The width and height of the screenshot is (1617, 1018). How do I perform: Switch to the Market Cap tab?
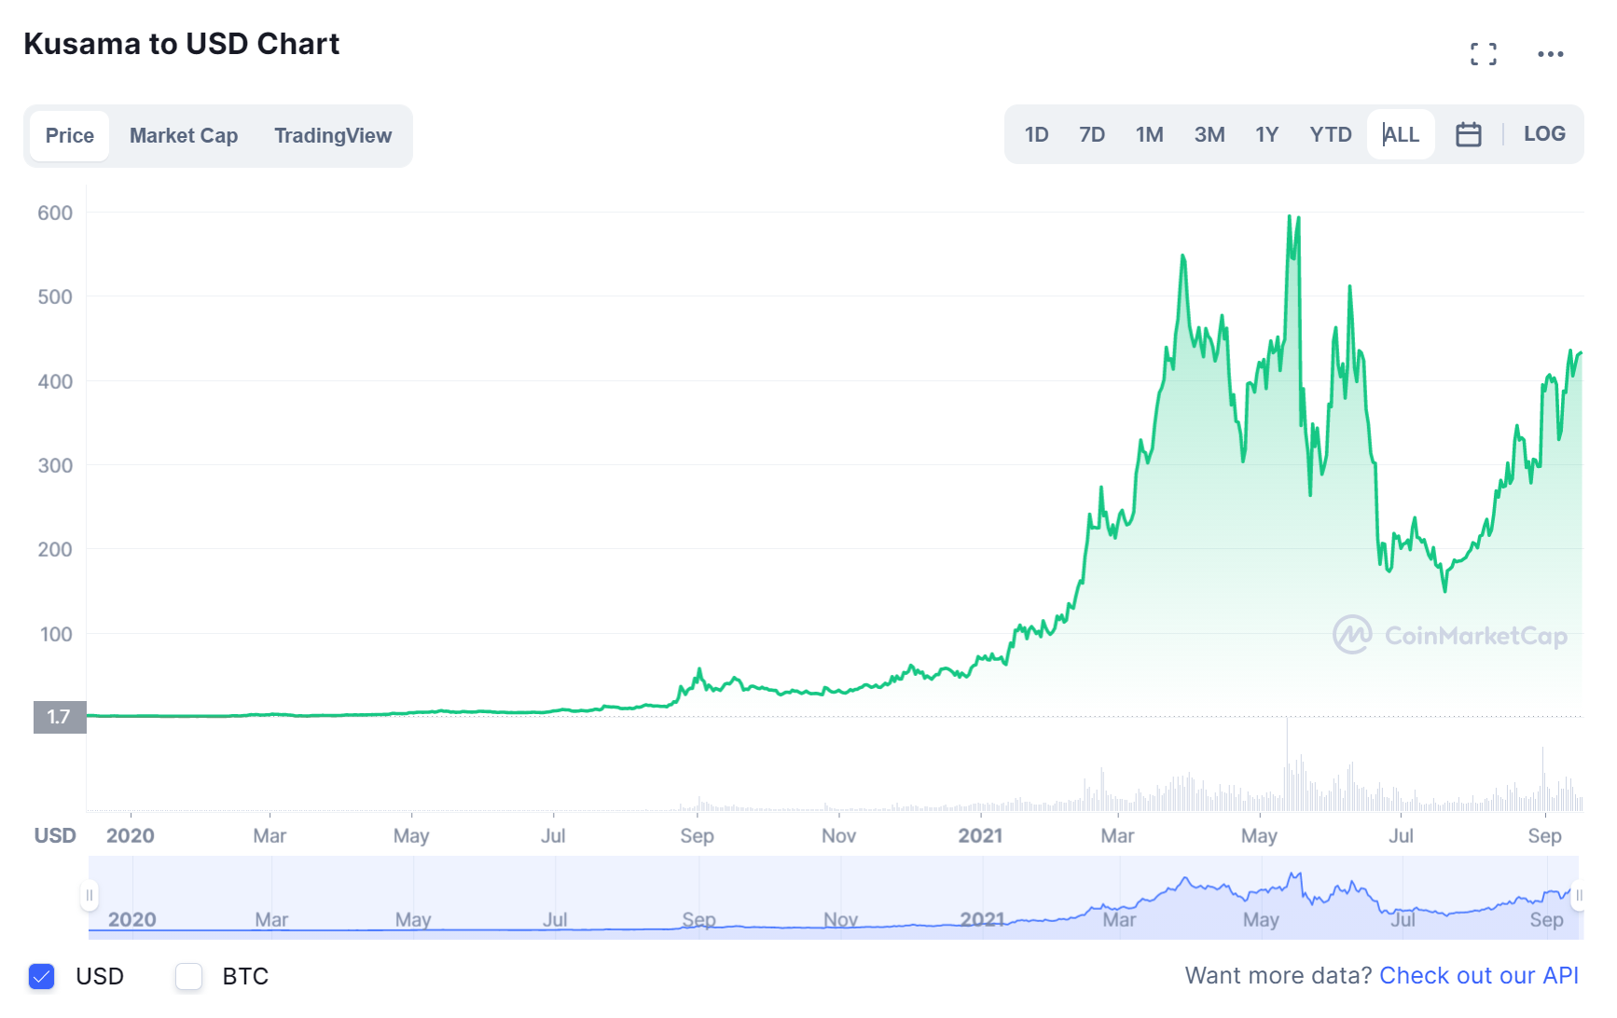pos(184,136)
